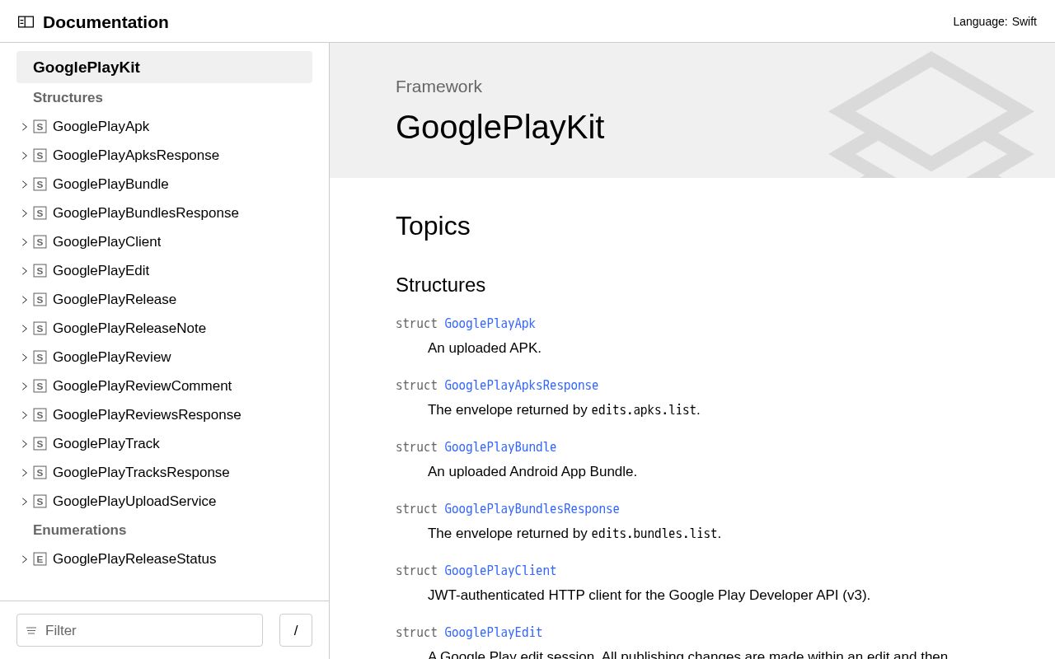Expand the GooglePlayReviewComment chevron
1055x659 pixels.
point(24,386)
